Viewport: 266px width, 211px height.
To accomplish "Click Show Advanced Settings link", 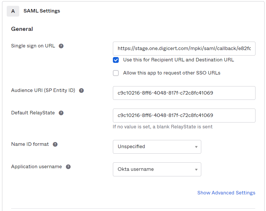I will click(x=226, y=193).
